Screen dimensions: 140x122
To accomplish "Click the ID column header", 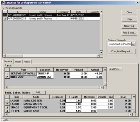I will click(18, 12).
